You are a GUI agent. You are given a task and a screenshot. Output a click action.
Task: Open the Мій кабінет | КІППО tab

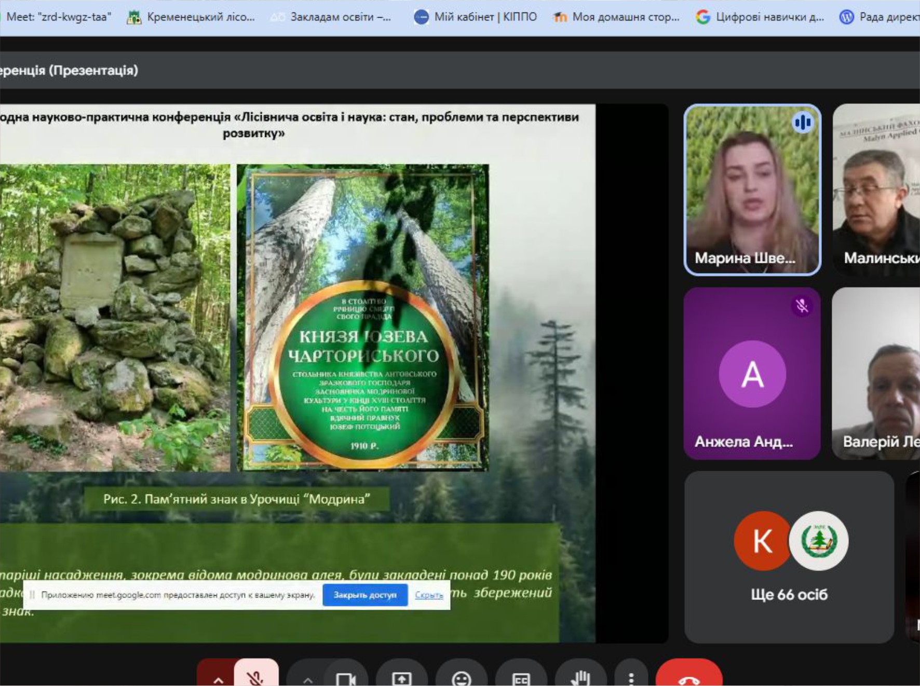[x=475, y=17]
